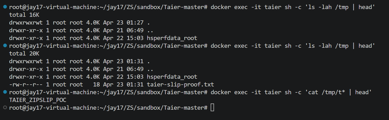Click the 'total 16K' output line

24,15
